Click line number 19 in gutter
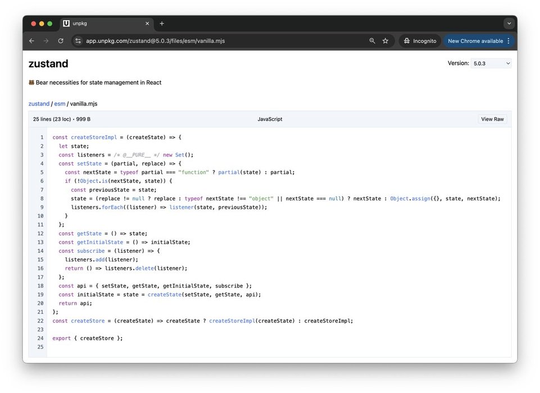Viewport: 540px width, 393px height. click(x=40, y=295)
